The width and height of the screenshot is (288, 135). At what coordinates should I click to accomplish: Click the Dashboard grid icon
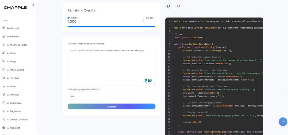click(x=4, y=28)
